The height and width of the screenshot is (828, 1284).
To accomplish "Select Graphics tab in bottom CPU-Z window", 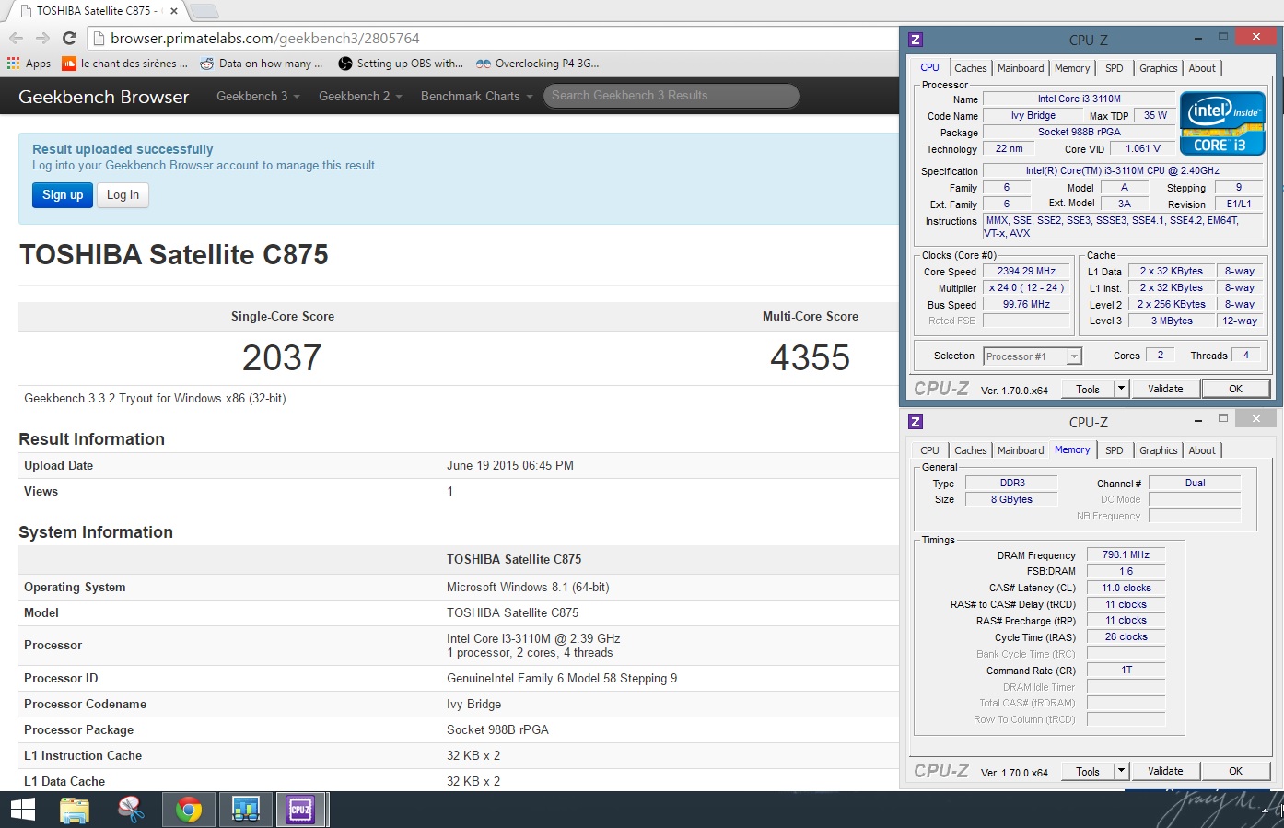I will point(1159,450).
